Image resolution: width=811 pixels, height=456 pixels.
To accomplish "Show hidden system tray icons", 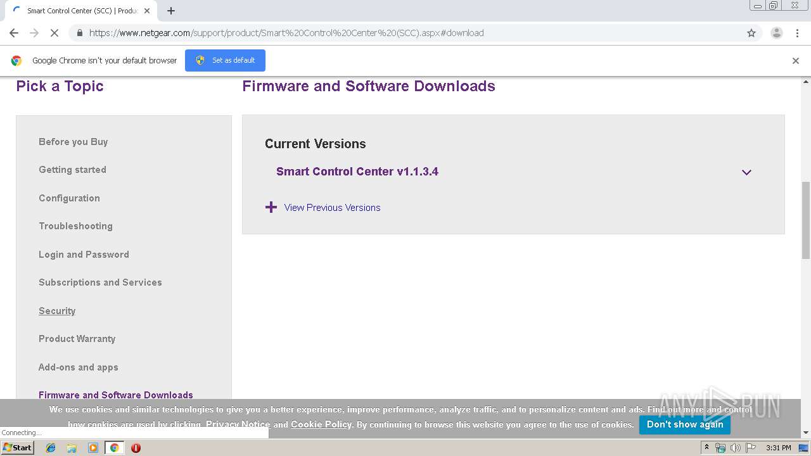I will [x=706, y=448].
